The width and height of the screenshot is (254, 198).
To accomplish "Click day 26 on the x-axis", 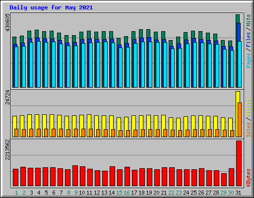I will click(201, 193).
